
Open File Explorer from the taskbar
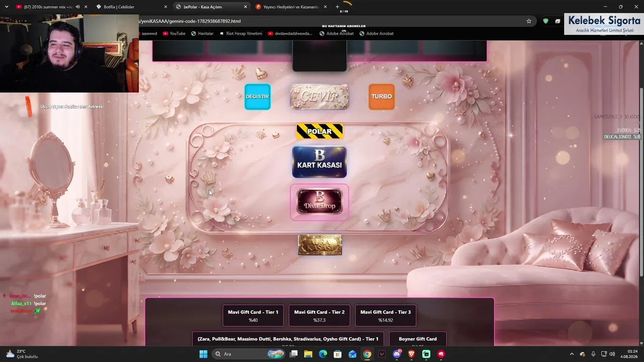pos(308,354)
